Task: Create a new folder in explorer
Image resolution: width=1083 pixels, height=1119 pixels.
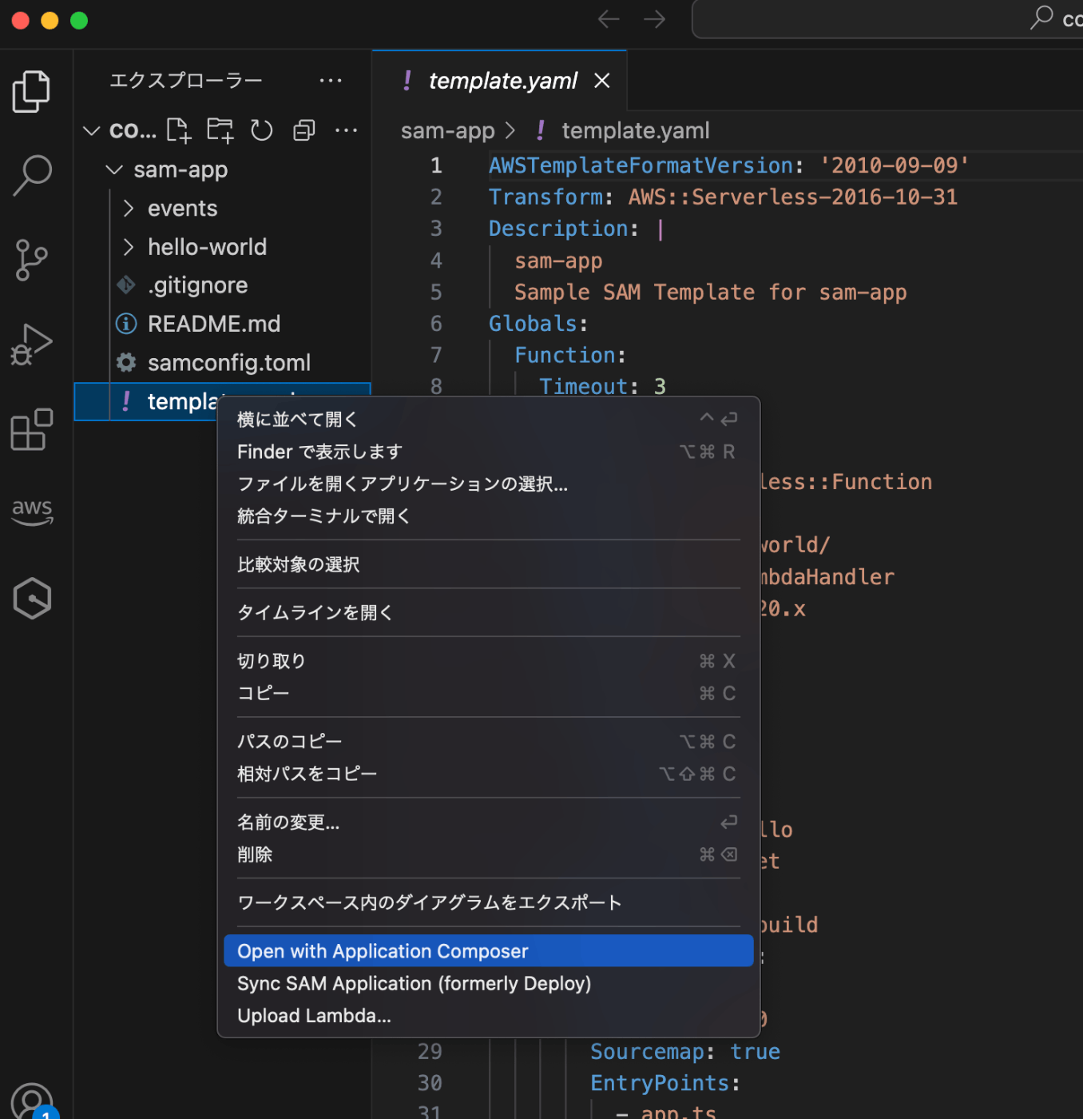Action: click(x=220, y=130)
